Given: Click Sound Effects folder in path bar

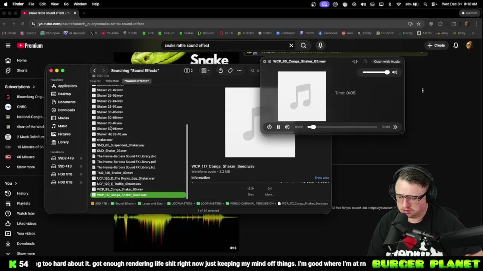Looking at the screenshot, I should (x=122, y=204).
